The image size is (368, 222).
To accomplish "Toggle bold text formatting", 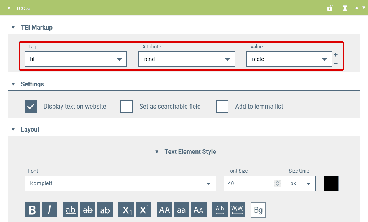I will click(x=32, y=210).
